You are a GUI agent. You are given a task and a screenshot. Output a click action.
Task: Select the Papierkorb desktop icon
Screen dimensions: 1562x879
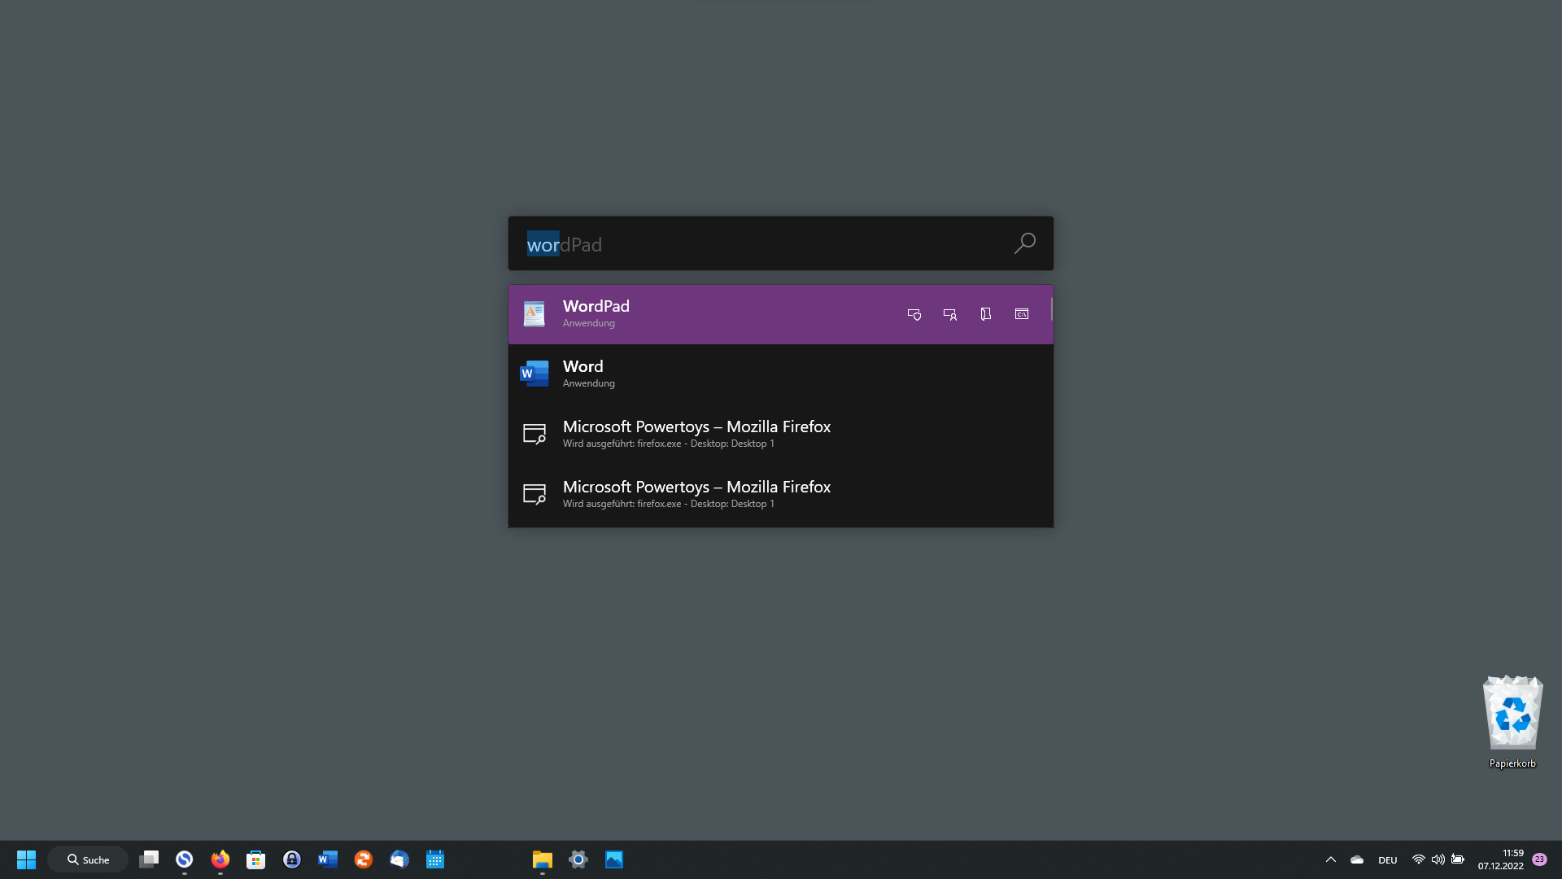click(x=1512, y=721)
